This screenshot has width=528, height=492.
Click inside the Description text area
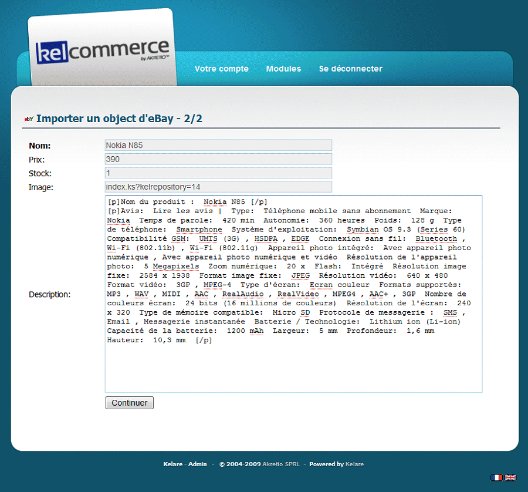[293, 364]
